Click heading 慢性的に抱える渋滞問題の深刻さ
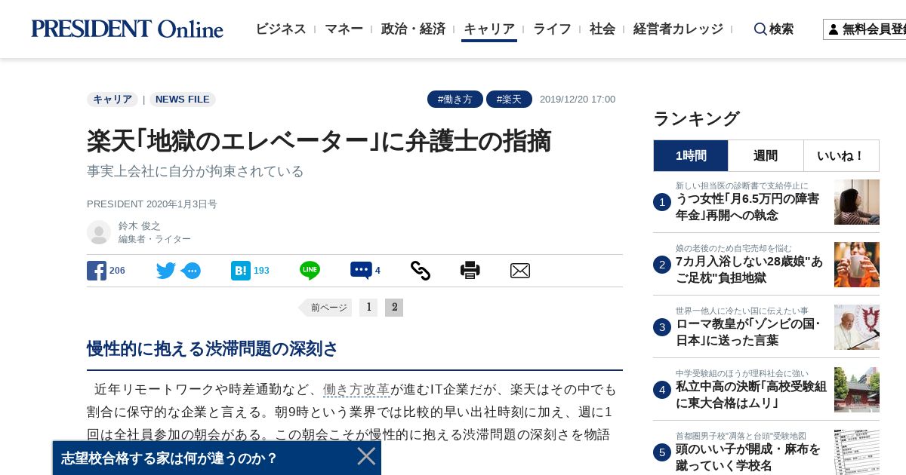Screen dimensions: 906x475 pos(212,349)
